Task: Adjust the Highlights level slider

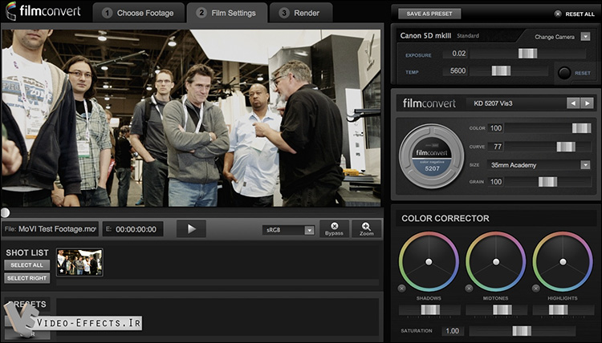Action: point(558,310)
